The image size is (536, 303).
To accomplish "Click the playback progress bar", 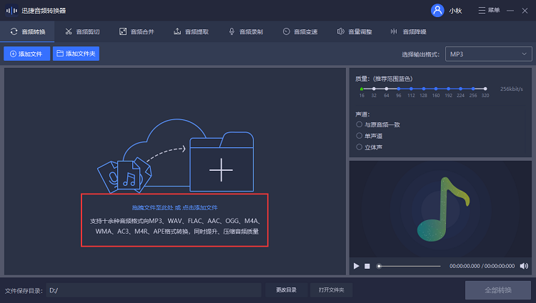I will [410, 266].
